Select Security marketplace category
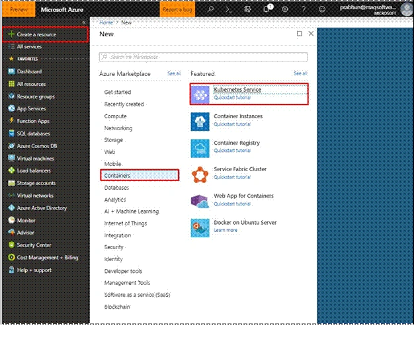This screenshot has width=418, height=347. 114,247
